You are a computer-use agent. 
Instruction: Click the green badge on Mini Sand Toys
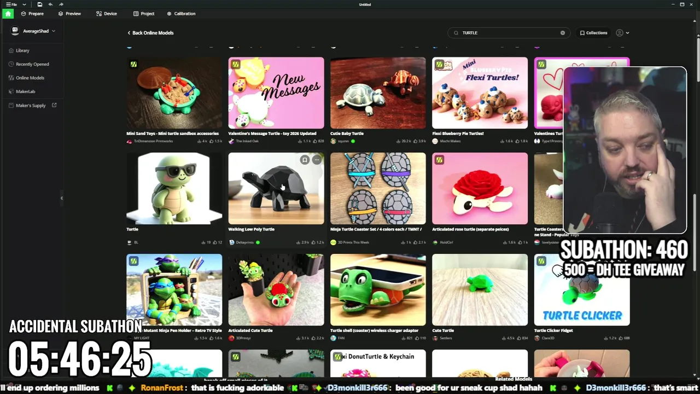133,65
